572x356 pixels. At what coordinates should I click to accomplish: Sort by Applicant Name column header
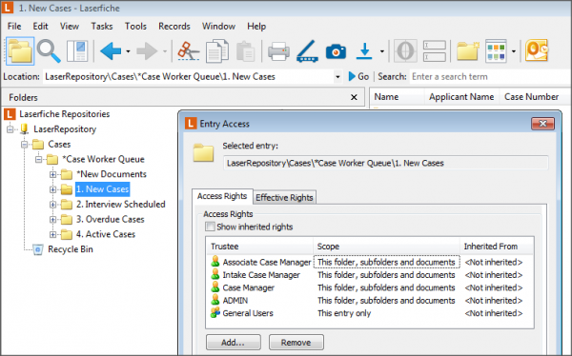461,97
